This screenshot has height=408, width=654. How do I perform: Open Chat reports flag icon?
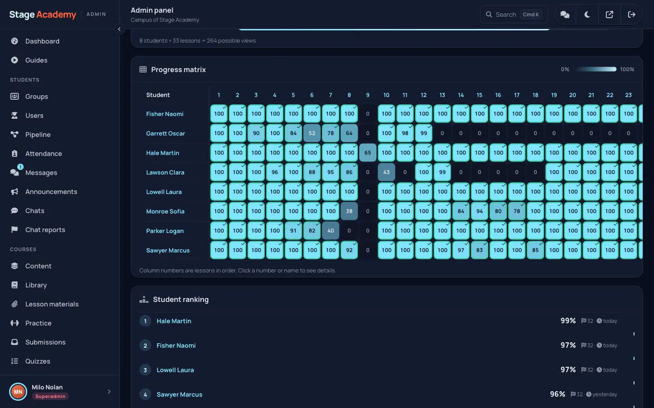15,230
